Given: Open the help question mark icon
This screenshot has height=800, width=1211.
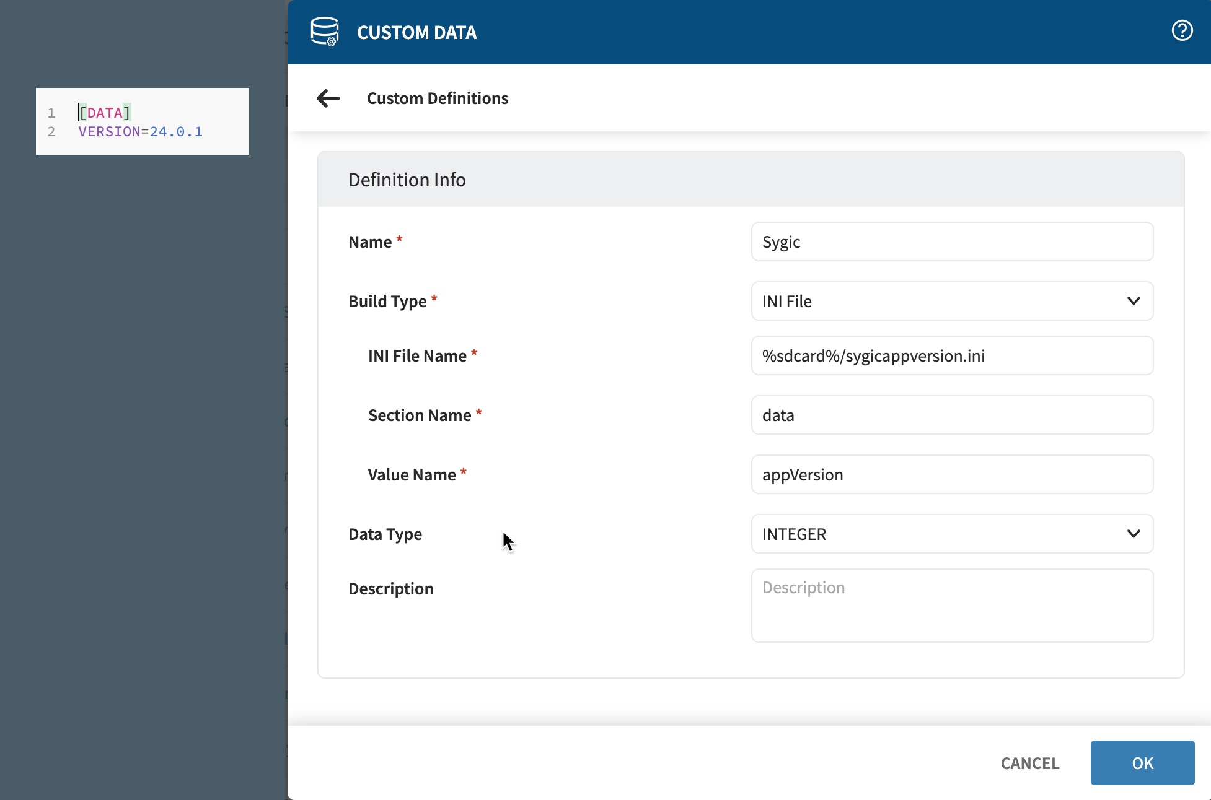Looking at the screenshot, I should click(x=1182, y=31).
